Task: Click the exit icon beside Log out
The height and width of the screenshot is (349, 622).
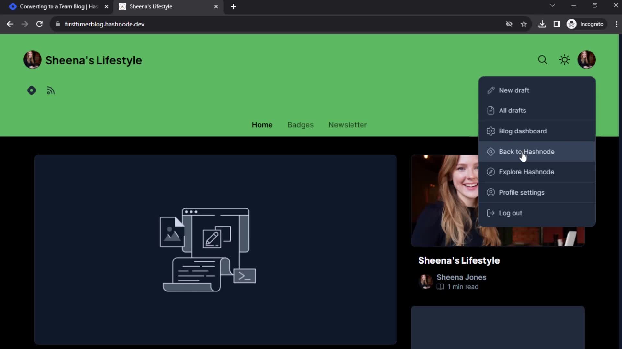Action: (x=491, y=213)
